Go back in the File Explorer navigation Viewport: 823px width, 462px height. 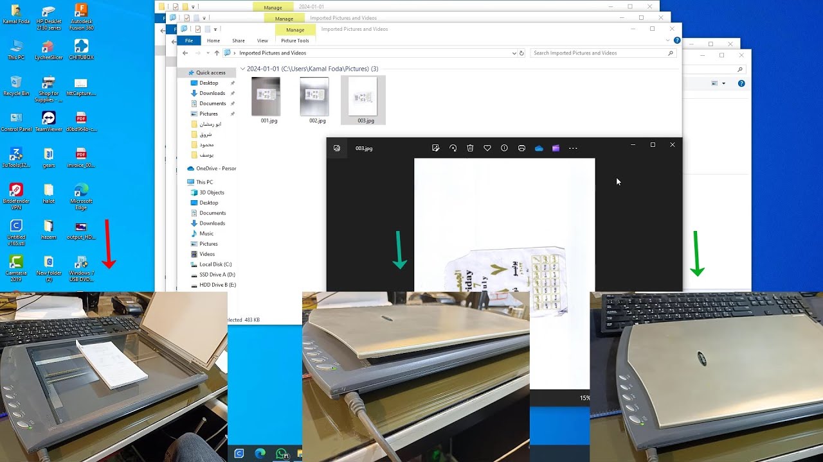tap(185, 53)
